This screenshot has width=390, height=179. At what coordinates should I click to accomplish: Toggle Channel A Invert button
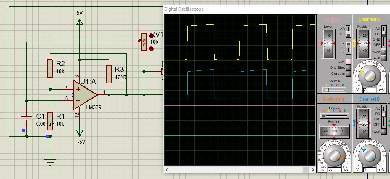384,52
